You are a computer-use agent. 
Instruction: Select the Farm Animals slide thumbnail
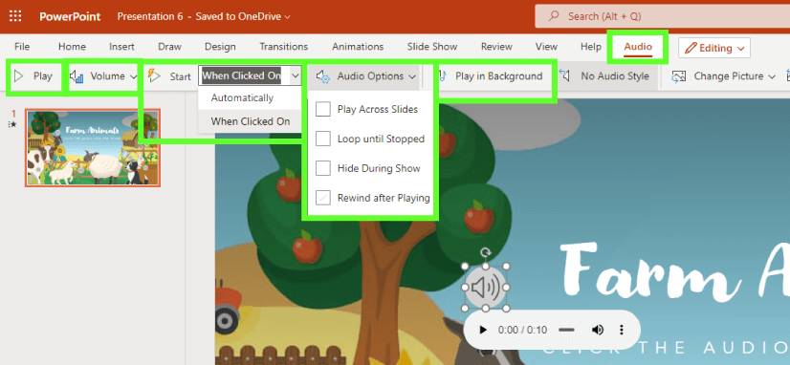(93, 148)
